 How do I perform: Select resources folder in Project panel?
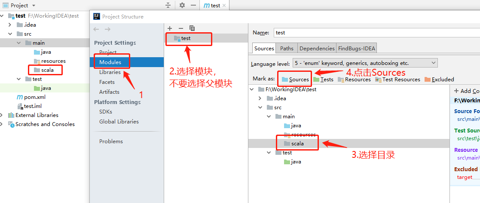[x=49, y=61]
